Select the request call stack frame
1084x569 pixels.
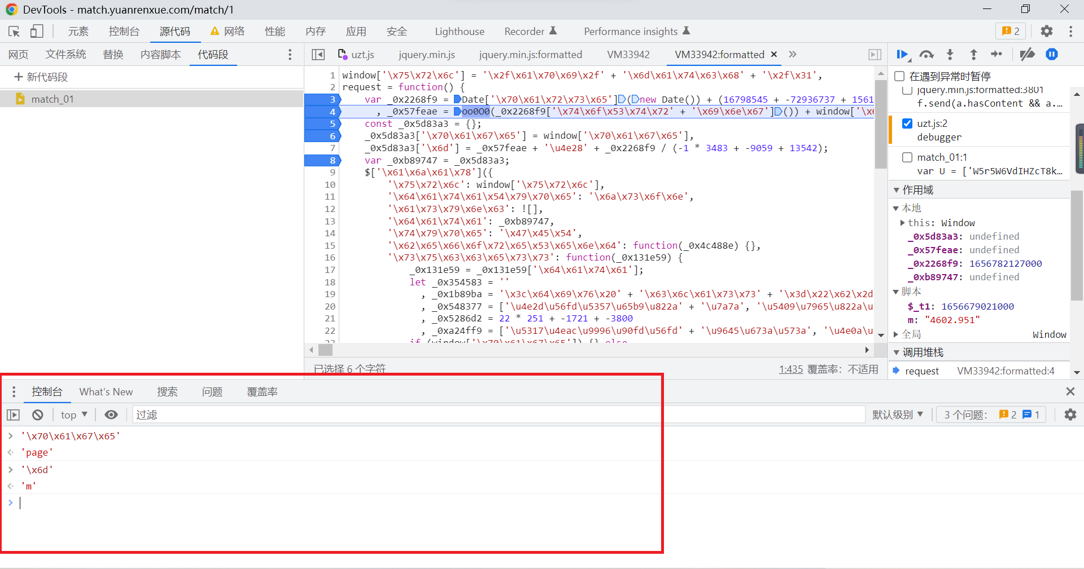(980, 371)
